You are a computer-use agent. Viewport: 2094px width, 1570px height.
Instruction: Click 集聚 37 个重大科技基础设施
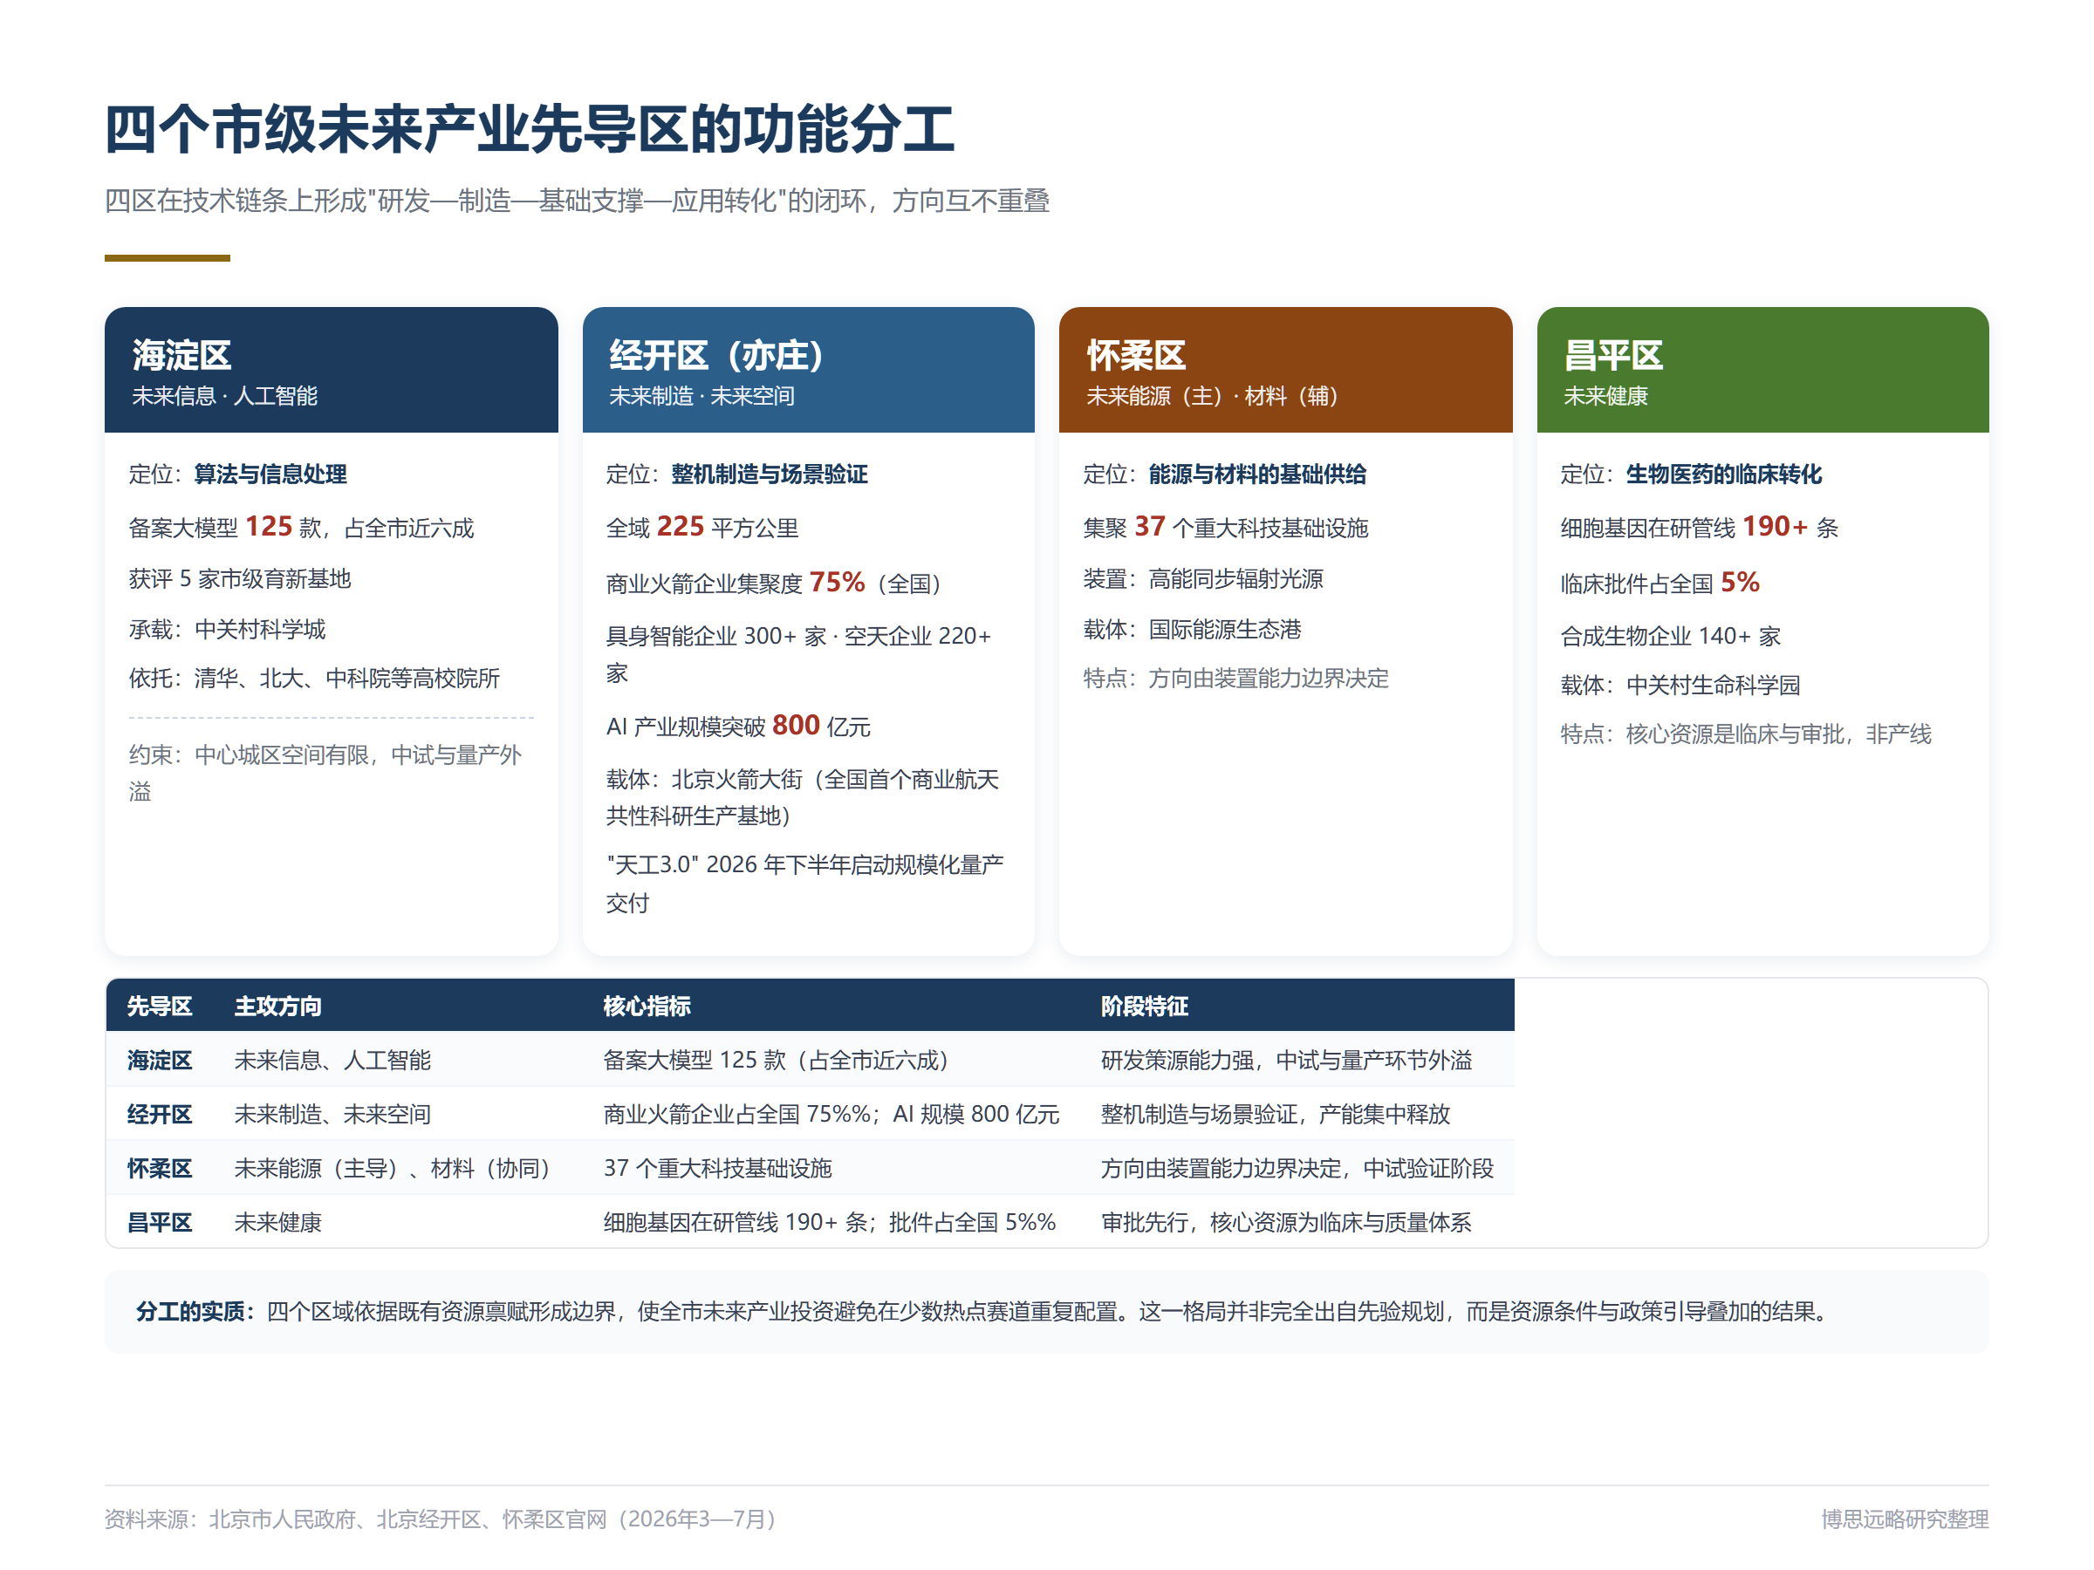pyautogui.click(x=1226, y=527)
